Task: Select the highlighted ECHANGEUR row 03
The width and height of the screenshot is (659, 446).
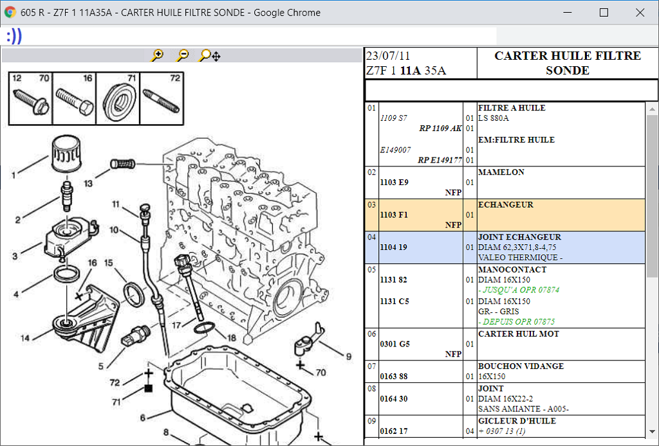Action: (505, 215)
